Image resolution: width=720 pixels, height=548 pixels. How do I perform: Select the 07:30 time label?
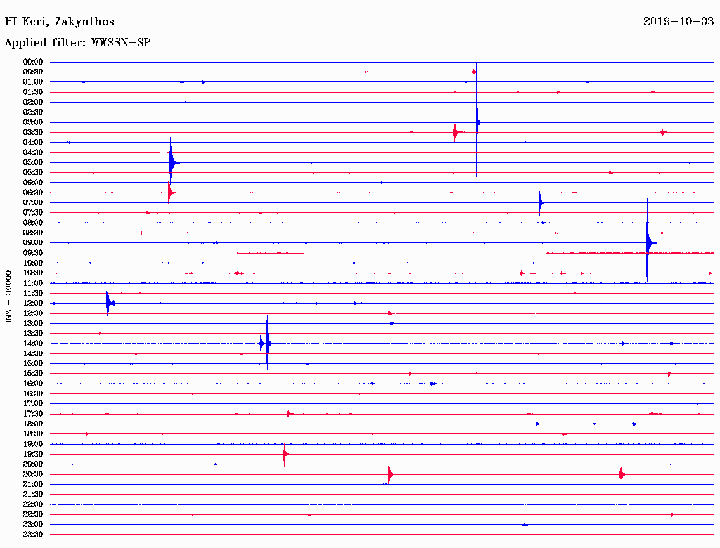(32, 213)
